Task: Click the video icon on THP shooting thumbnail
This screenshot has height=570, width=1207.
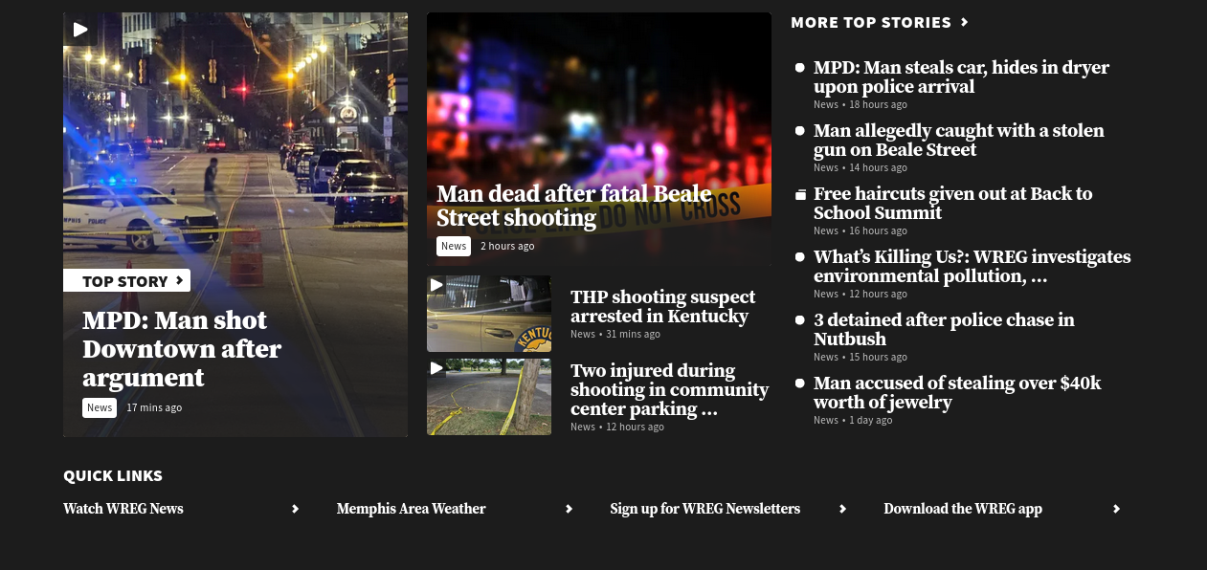Action: 436,285
